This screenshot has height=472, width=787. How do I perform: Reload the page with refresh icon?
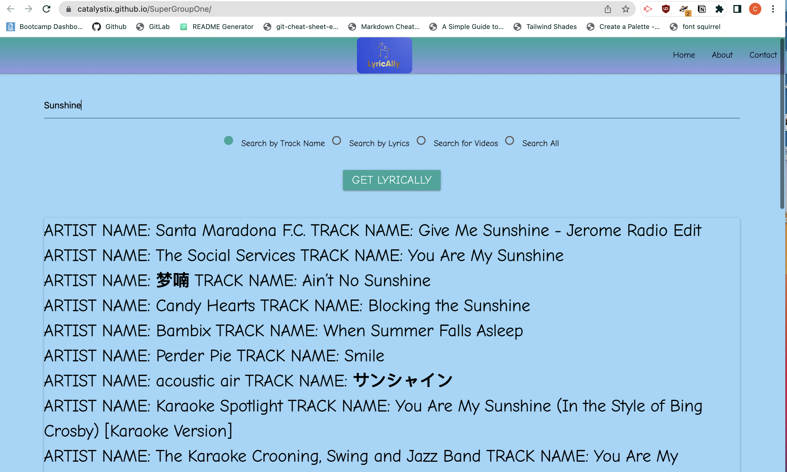pos(47,9)
